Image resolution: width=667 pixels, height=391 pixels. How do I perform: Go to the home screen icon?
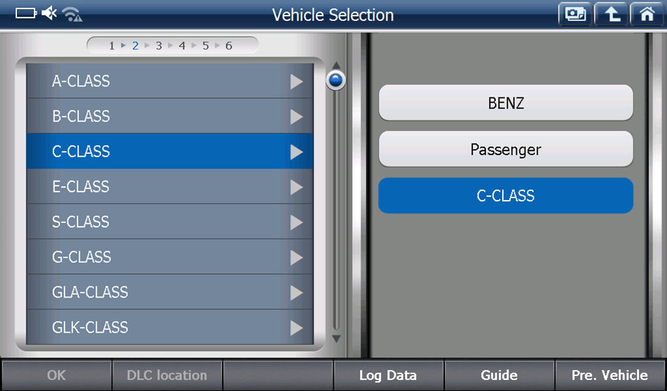(x=647, y=14)
